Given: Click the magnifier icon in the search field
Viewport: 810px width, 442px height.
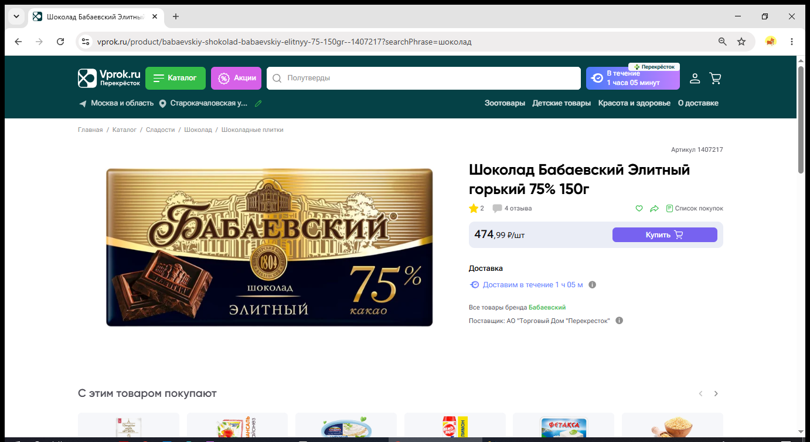Looking at the screenshot, I should (277, 78).
